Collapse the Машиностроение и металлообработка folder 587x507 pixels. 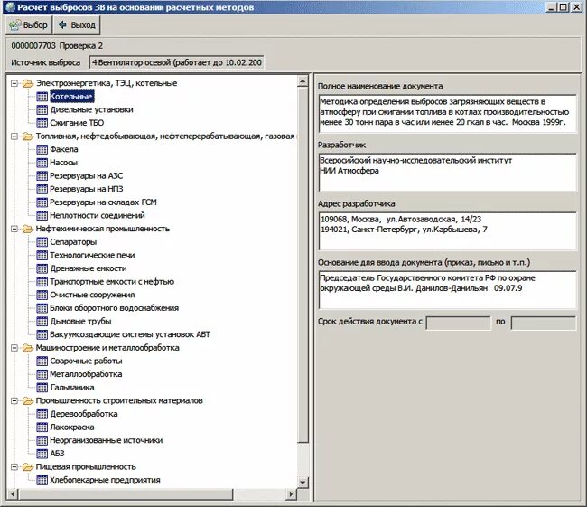14,348
